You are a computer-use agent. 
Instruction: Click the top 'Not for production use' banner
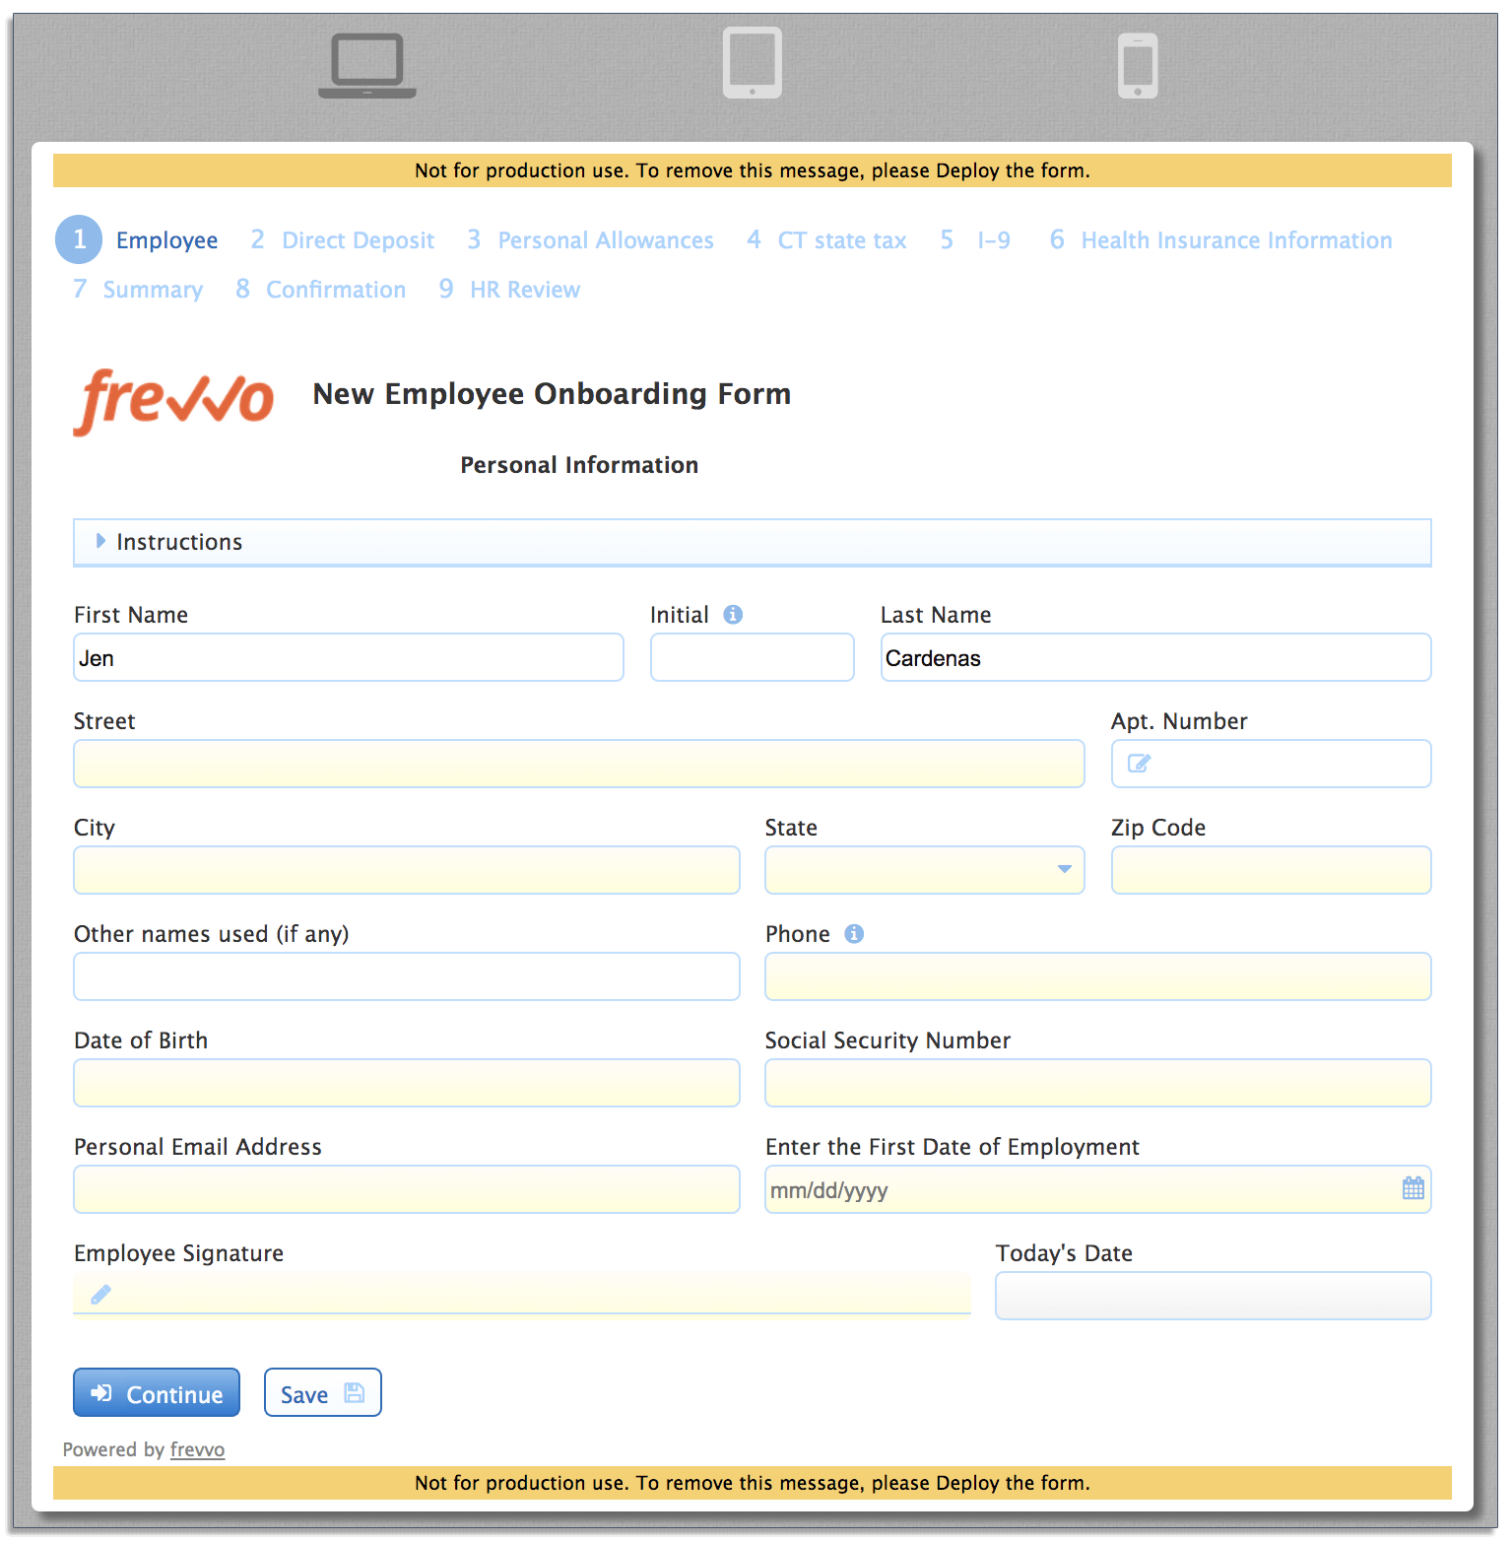[x=753, y=170]
